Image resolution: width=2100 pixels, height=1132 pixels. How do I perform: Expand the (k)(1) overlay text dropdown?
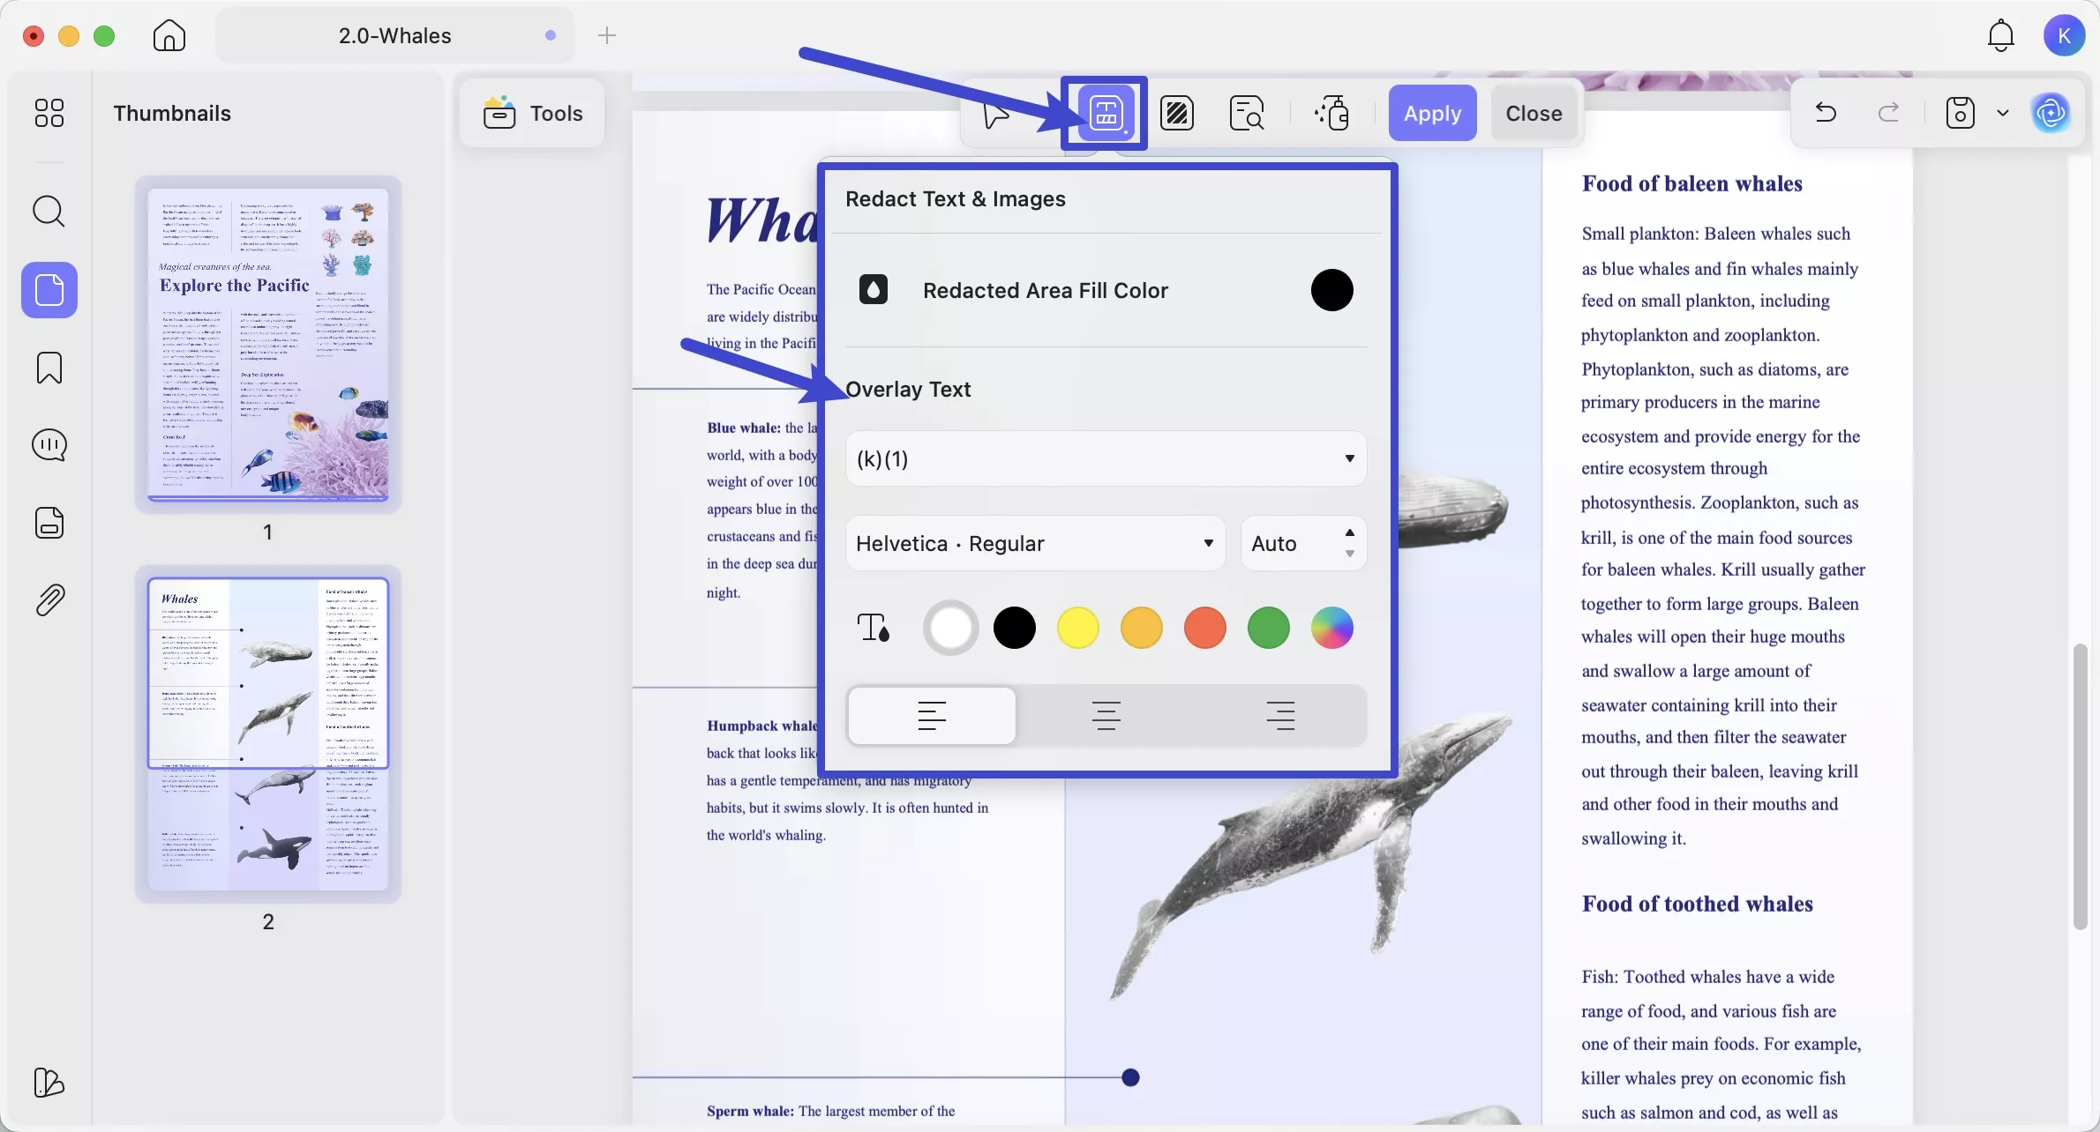click(x=1106, y=458)
